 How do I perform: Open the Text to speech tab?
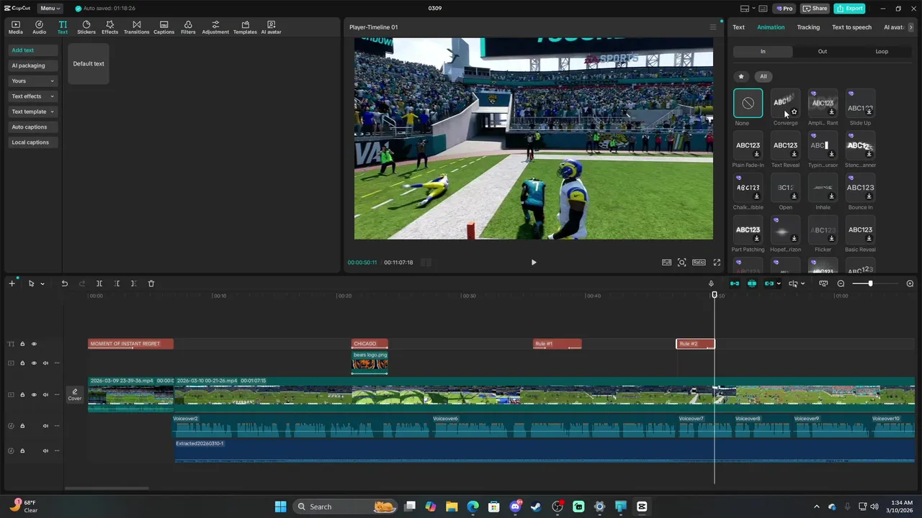click(x=851, y=27)
